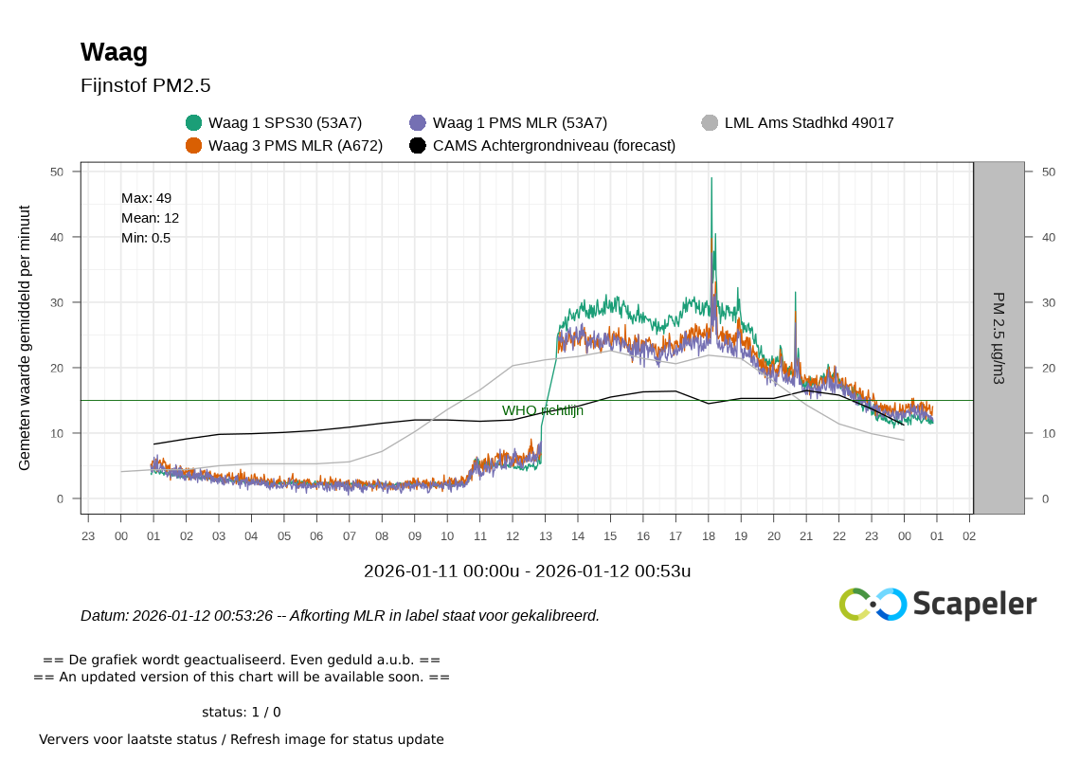Click the Scapeler brand name text
Viewport: 1080px width, 761px height.
click(975, 605)
